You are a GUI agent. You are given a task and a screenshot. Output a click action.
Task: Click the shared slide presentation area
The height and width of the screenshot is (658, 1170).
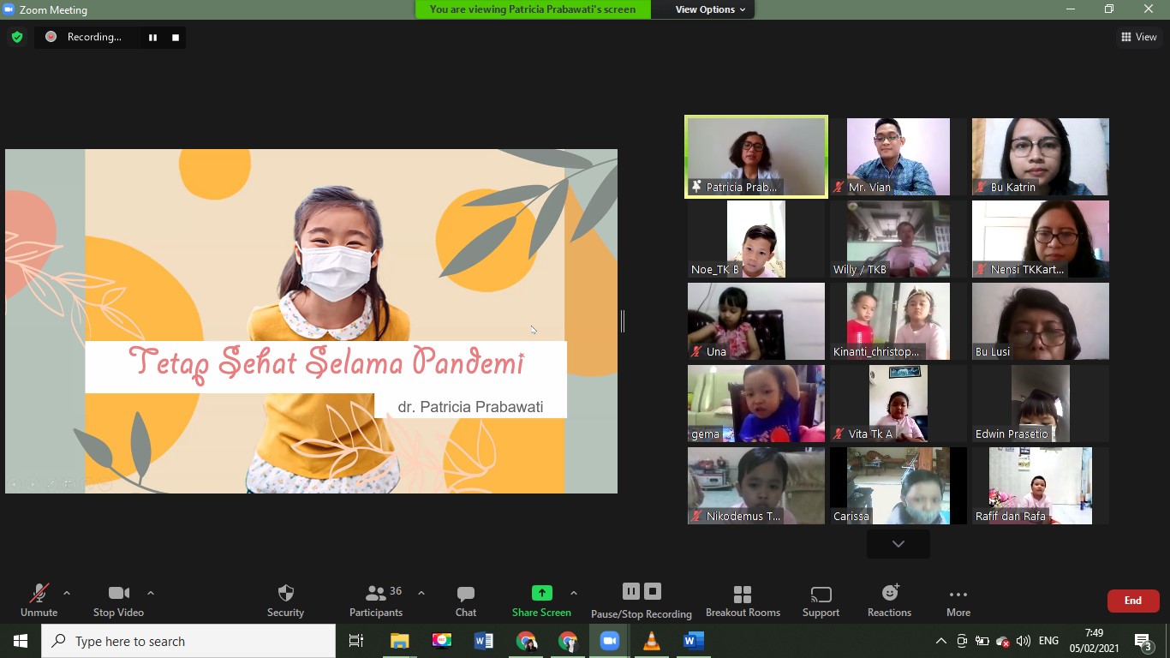click(x=311, y=321)
